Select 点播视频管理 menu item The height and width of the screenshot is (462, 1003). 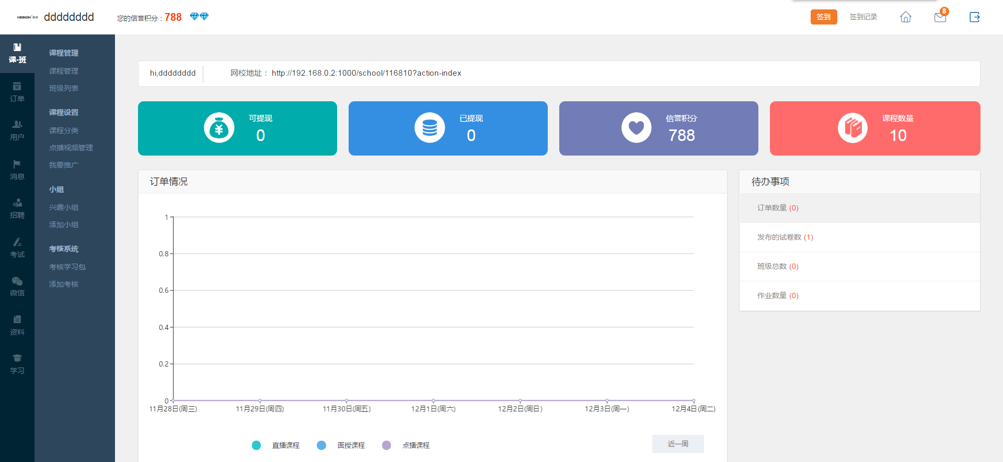[x=71, y=148]
